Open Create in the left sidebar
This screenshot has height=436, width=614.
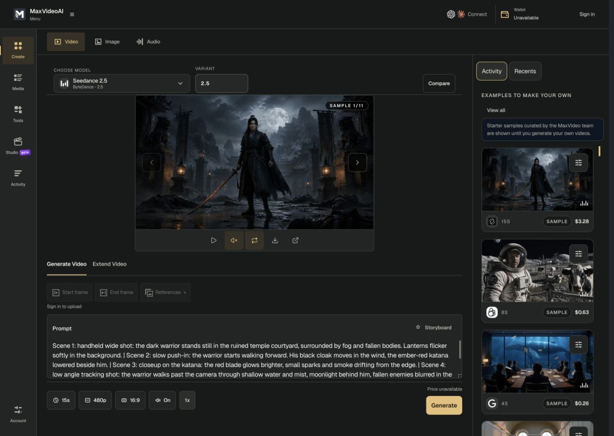[18, 50]
